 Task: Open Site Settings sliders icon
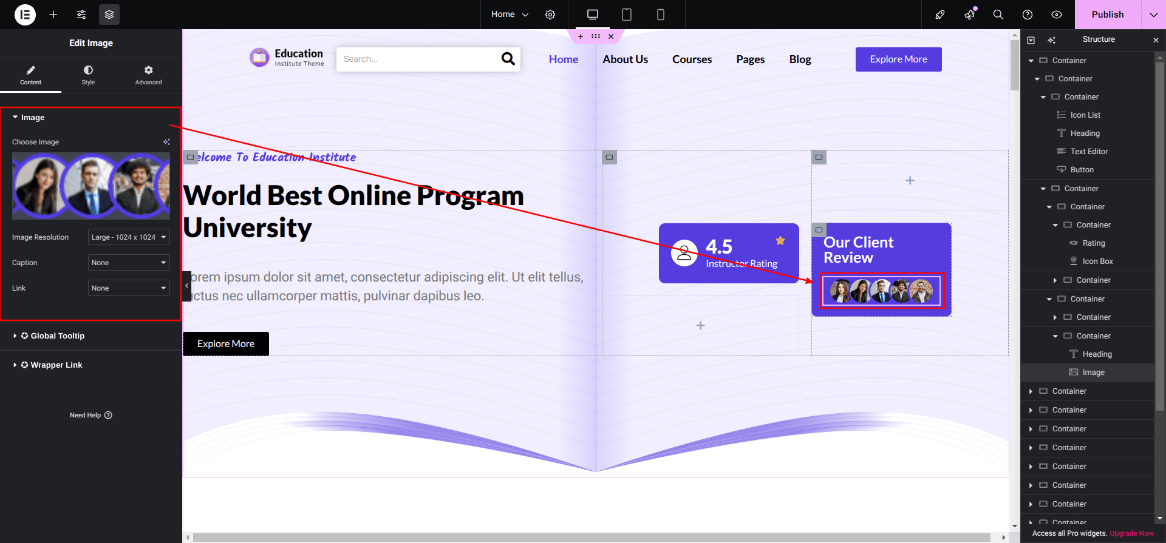(81, 15)
